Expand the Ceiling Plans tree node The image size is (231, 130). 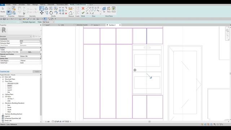3,95
